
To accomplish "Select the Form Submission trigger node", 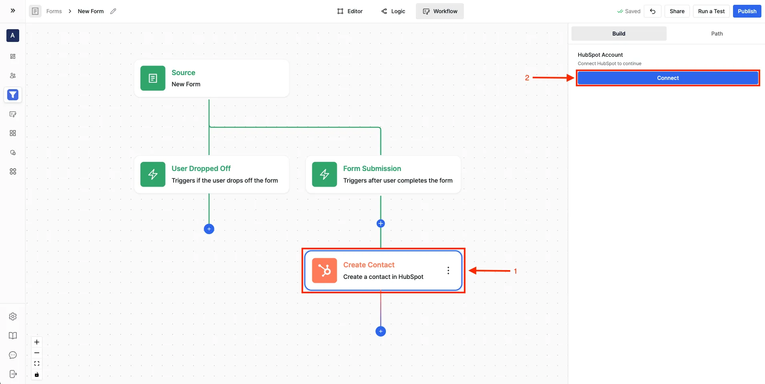I will 383,175.
